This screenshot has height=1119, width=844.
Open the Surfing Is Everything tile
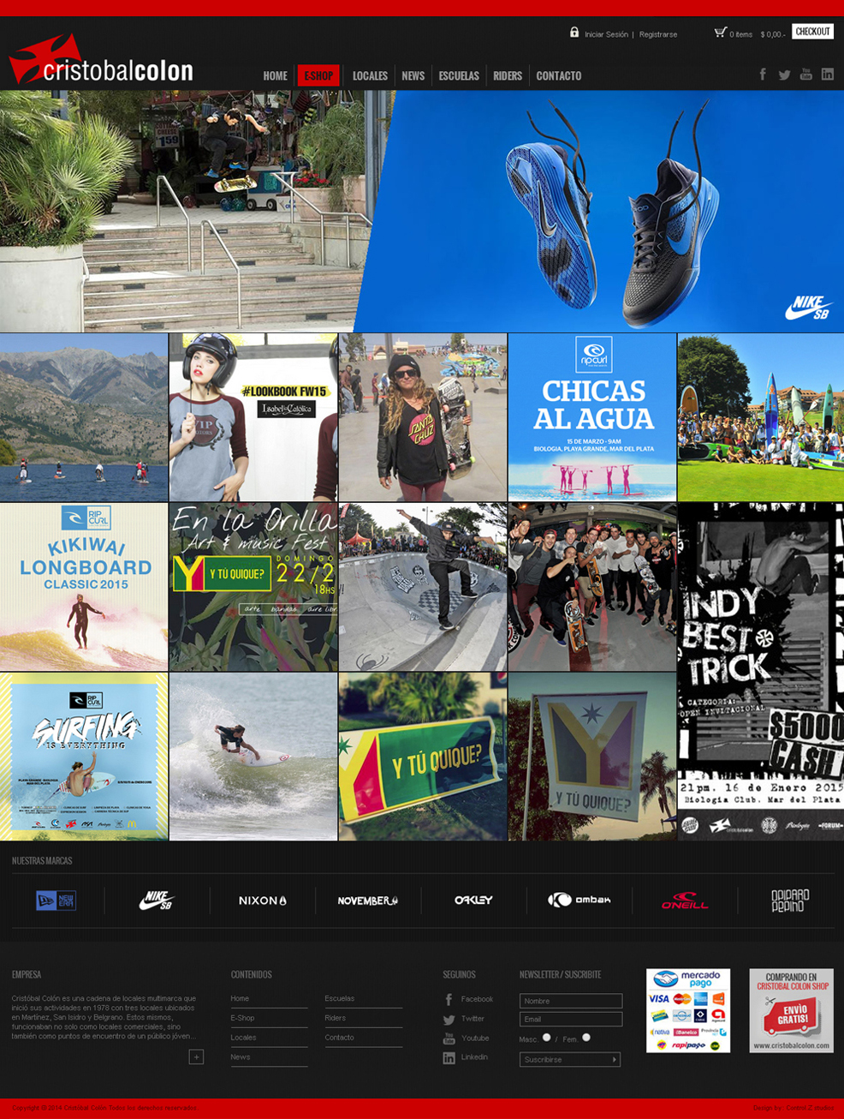84,757
